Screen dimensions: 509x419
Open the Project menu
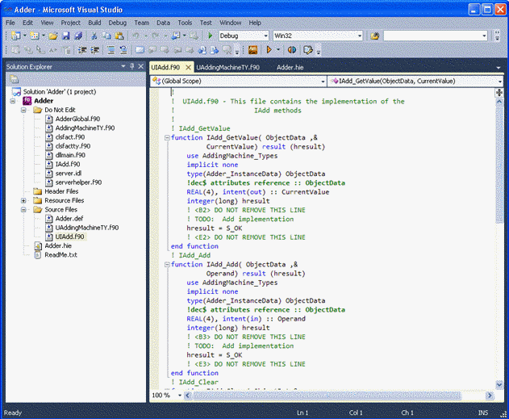click(70, 23)
